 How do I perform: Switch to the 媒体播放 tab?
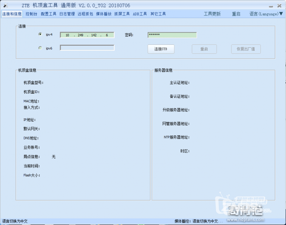point(104,14)
